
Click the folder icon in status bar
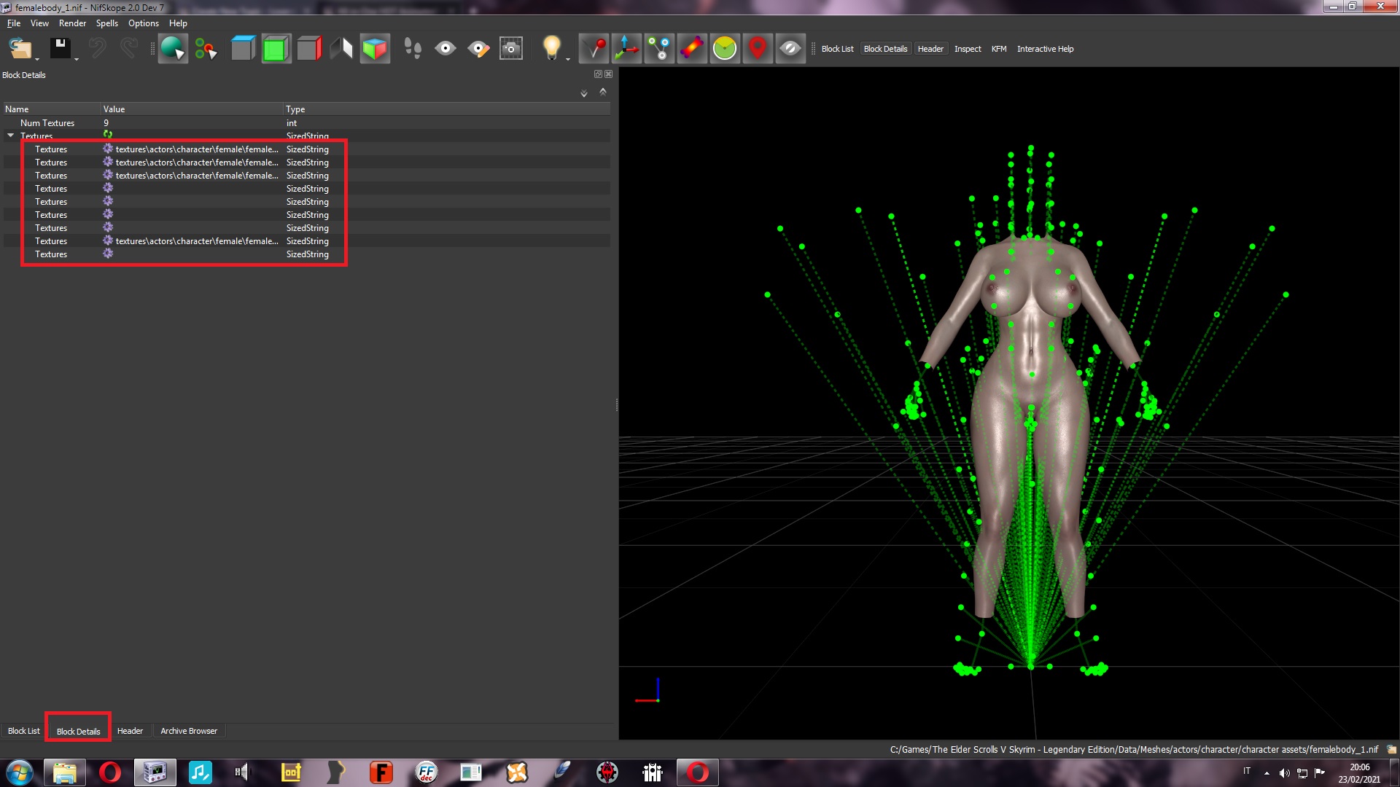point(1391,749)
